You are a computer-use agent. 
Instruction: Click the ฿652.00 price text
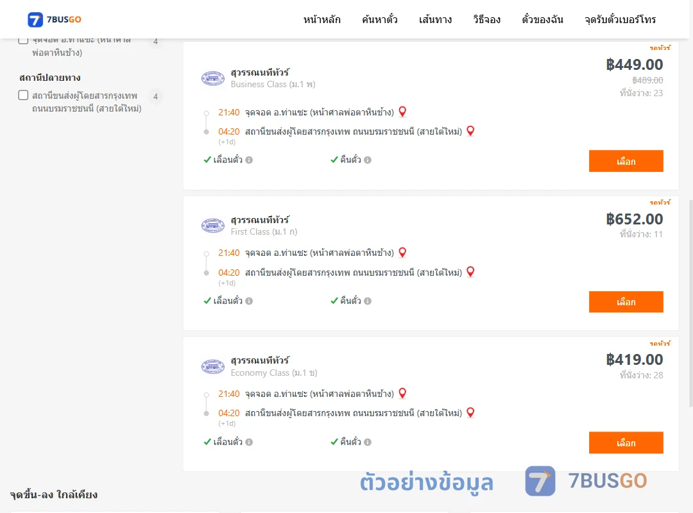pos(634,219)
